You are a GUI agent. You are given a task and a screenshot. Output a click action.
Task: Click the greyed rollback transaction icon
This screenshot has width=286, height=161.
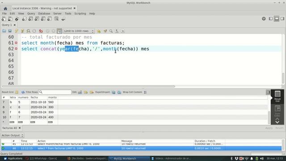point(53,31)
